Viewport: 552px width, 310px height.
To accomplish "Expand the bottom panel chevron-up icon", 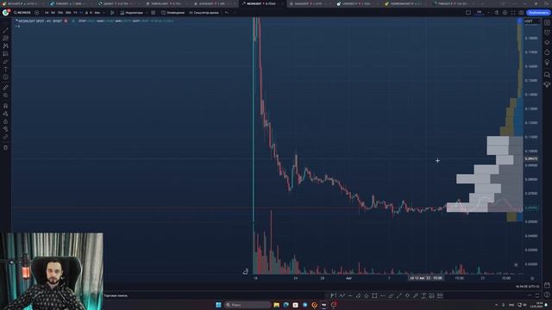I will pyautogui.click(x=529, y=295).
